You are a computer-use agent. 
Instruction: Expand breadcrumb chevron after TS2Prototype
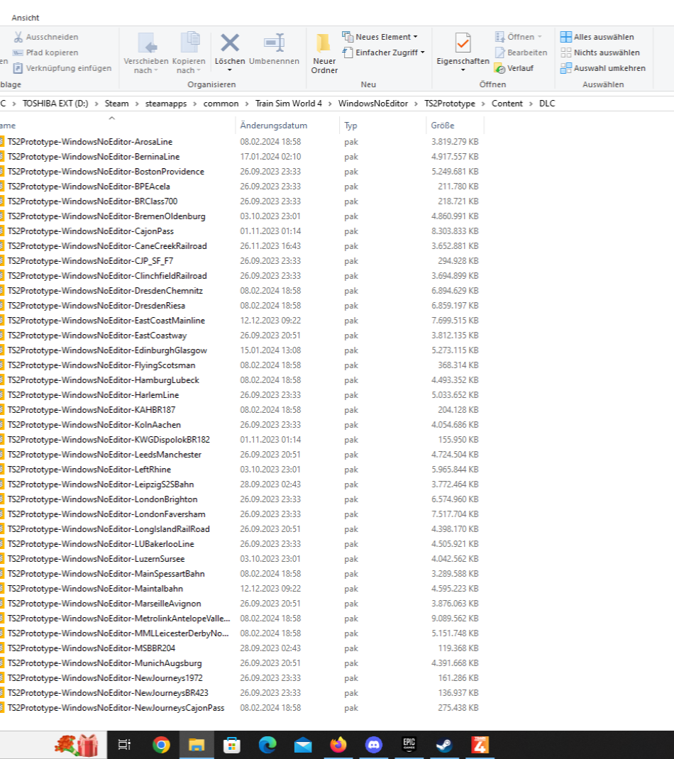click(483, 104)
